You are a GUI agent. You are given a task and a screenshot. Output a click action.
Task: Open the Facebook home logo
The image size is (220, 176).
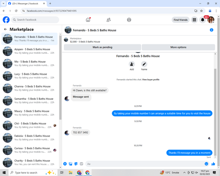tap(6, 20)
